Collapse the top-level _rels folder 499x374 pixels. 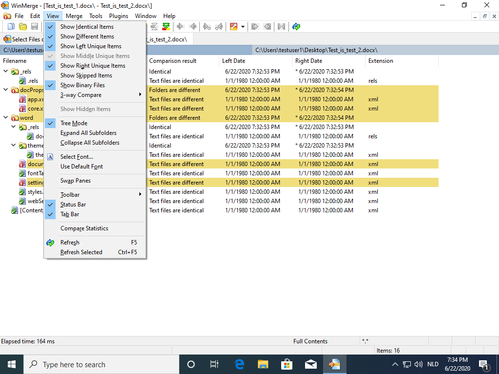coord(6,71)
